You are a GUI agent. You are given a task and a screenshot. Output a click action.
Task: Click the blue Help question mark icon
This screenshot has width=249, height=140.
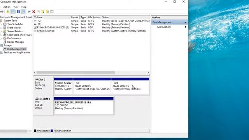[x=18, y=12]
